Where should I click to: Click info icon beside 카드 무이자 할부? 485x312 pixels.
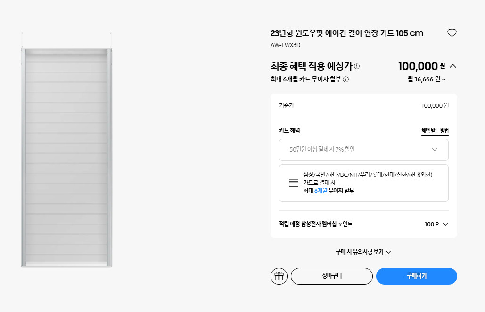(x=345, y=80)
